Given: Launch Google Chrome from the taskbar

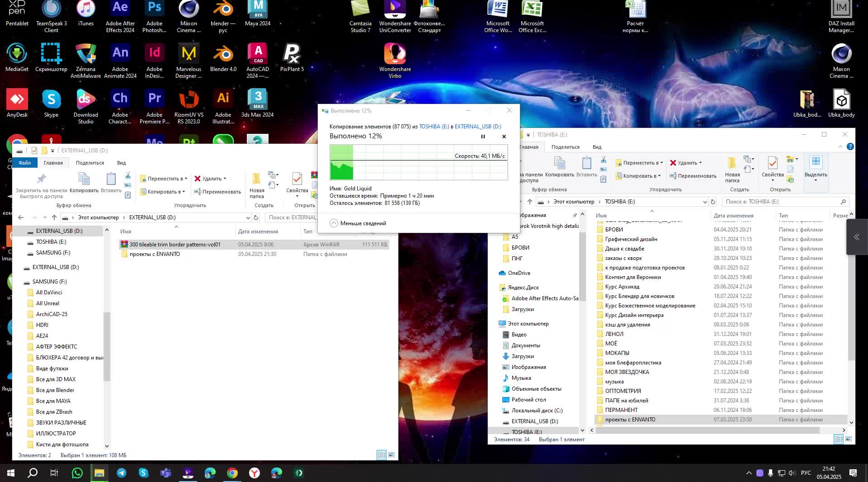Looking at the screenshot, I should [232, 473].
